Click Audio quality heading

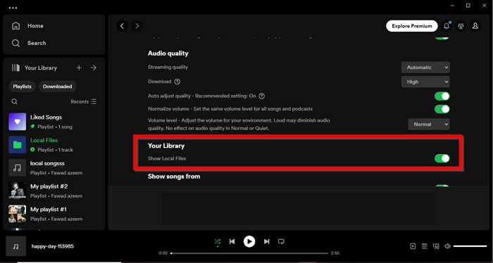click(168, 53)
